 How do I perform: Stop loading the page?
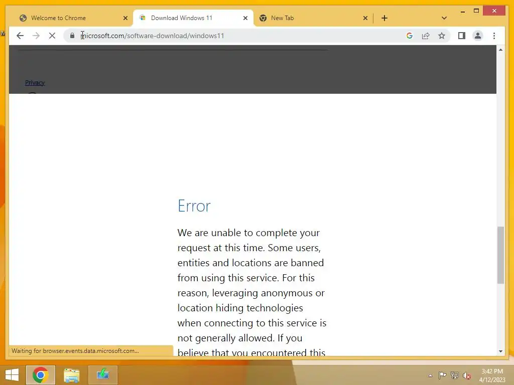pyautogui.click(x=52, y=36)
